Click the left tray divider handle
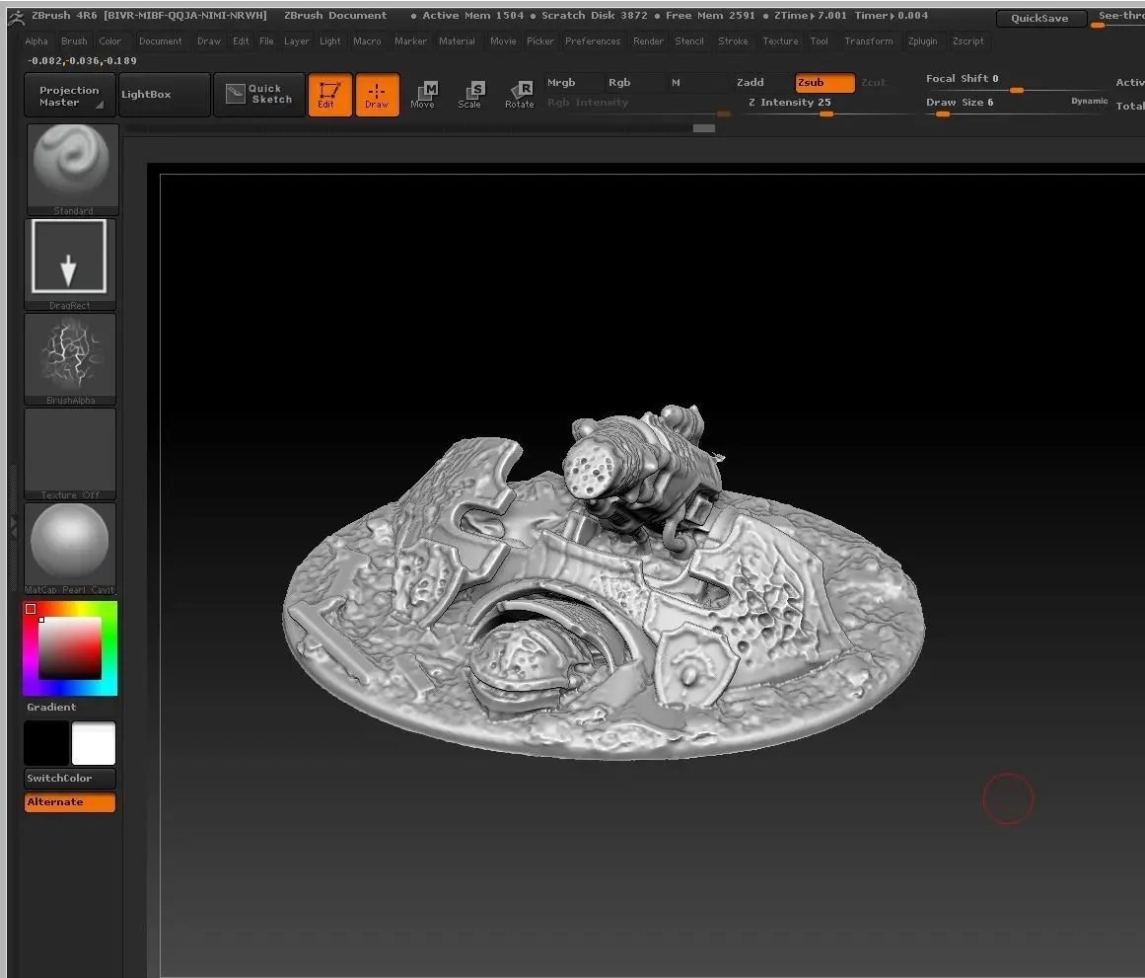 click(13, 528)
